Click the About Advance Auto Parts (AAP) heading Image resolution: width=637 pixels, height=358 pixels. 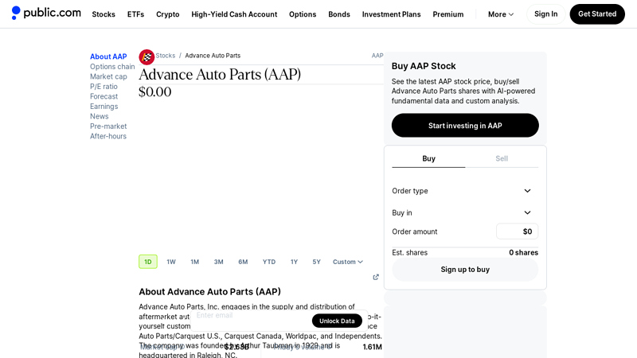click(x=209, y=292)
